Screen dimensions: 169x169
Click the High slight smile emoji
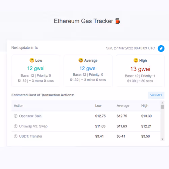pos(136,60)
